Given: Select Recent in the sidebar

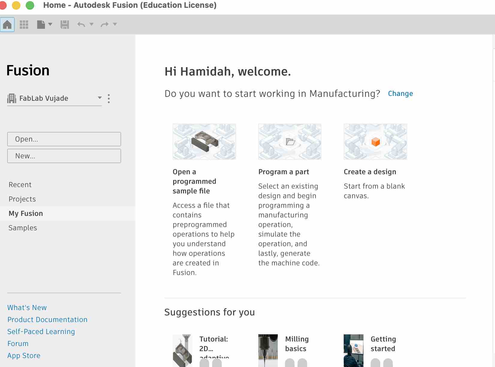Looking at the screenshot, I should [20, 185].
